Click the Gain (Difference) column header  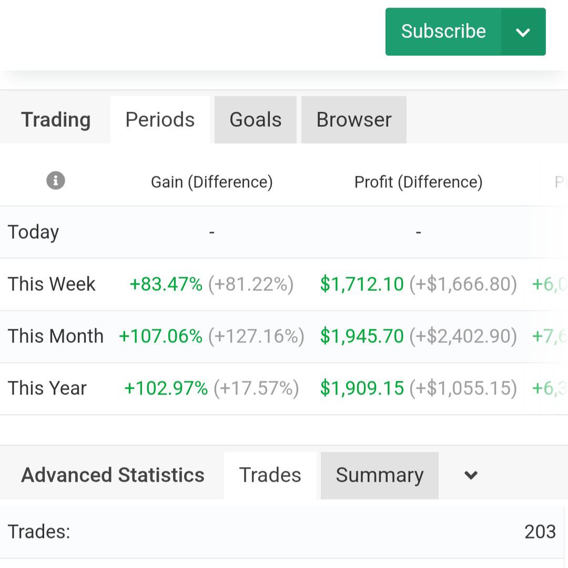coord(212,182)
